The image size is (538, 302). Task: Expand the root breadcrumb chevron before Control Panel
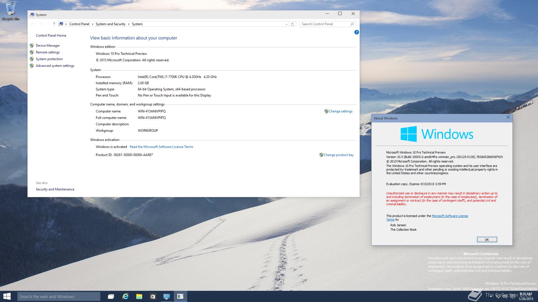(x=66, y=24)
